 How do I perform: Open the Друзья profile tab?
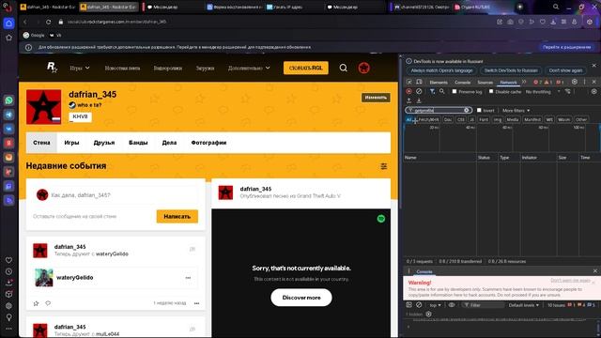[104, 143]
